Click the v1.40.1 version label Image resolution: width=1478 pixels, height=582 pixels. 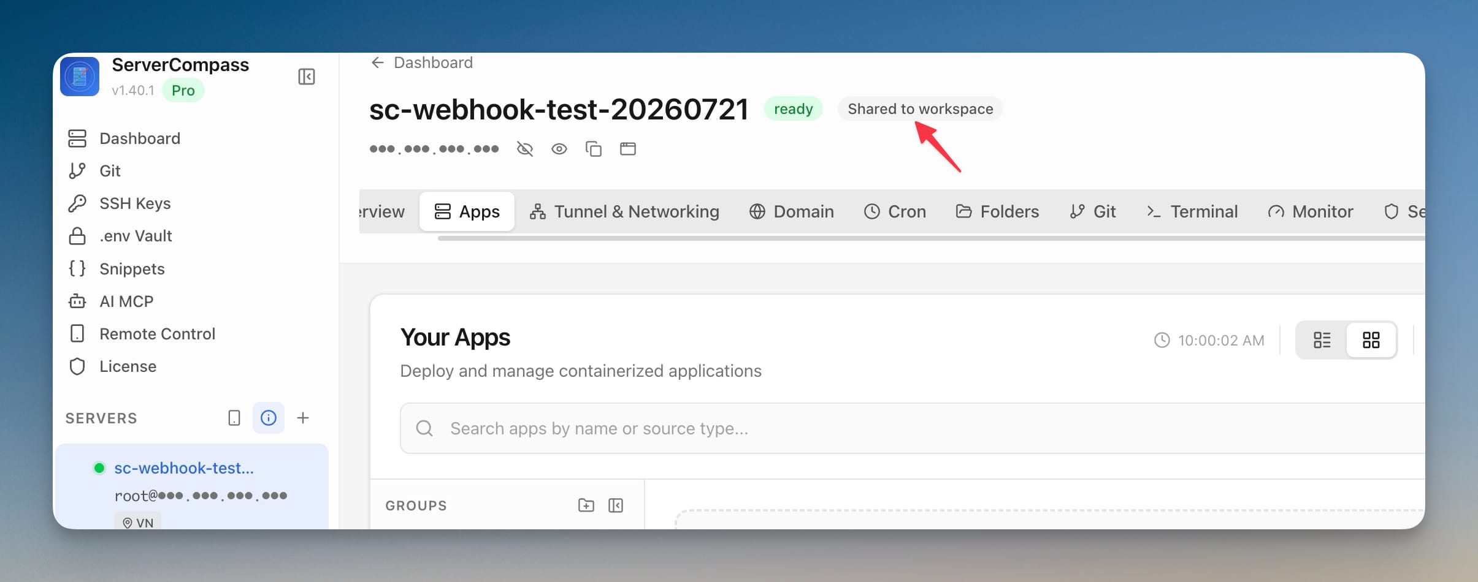133,90
